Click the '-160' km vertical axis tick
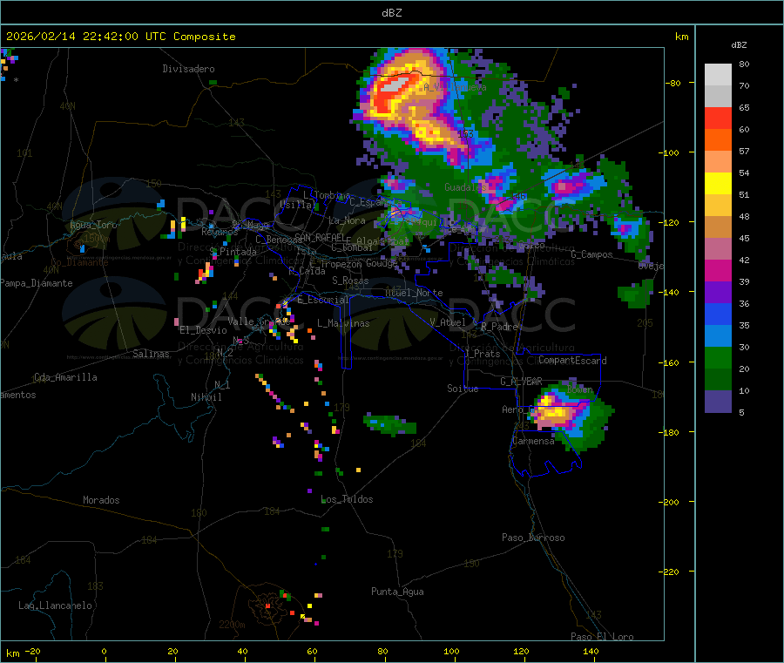784x663 pixels. 668,362
